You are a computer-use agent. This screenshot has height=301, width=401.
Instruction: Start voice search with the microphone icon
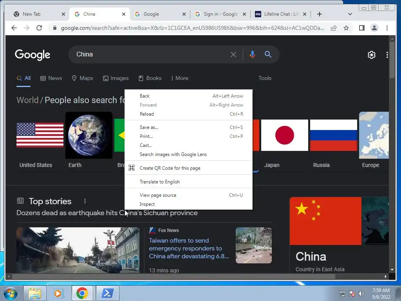click(x=253, y=54)
